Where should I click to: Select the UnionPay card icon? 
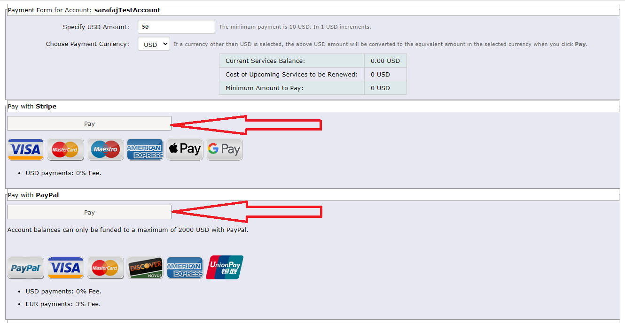pos(225,268)
